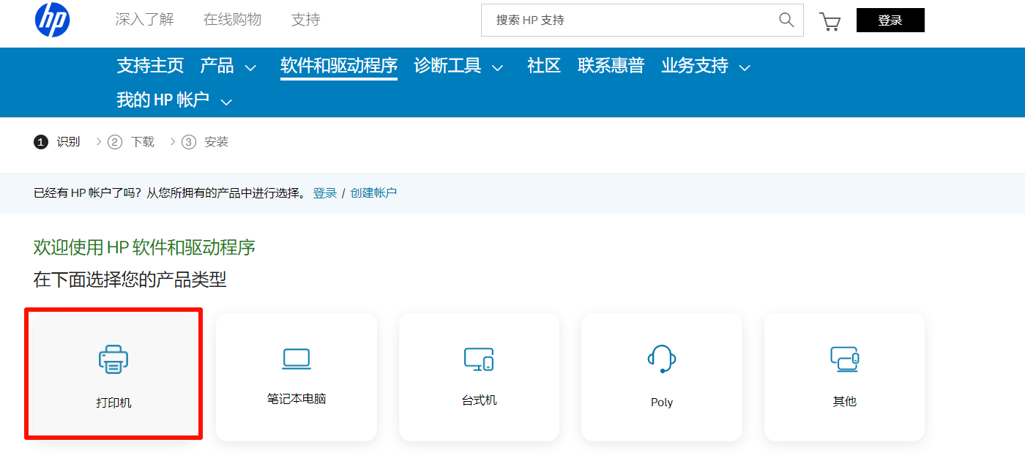Expand the 诊断工具 dropdown chevron

click(x=498, y=68)
